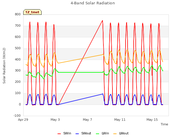Screen dimensions: 186x139
Task: Click the '700' y-axis tick label
Action: click(x=18, y=26)
